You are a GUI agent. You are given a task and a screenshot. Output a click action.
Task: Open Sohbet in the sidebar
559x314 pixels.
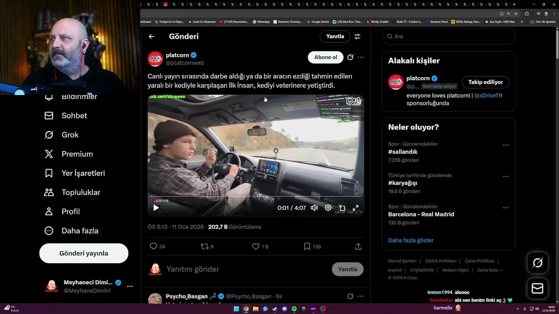[x=66, y=116]
